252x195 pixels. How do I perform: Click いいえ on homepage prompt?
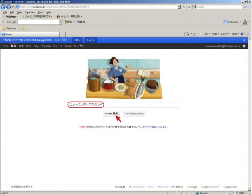coord(91,40)
